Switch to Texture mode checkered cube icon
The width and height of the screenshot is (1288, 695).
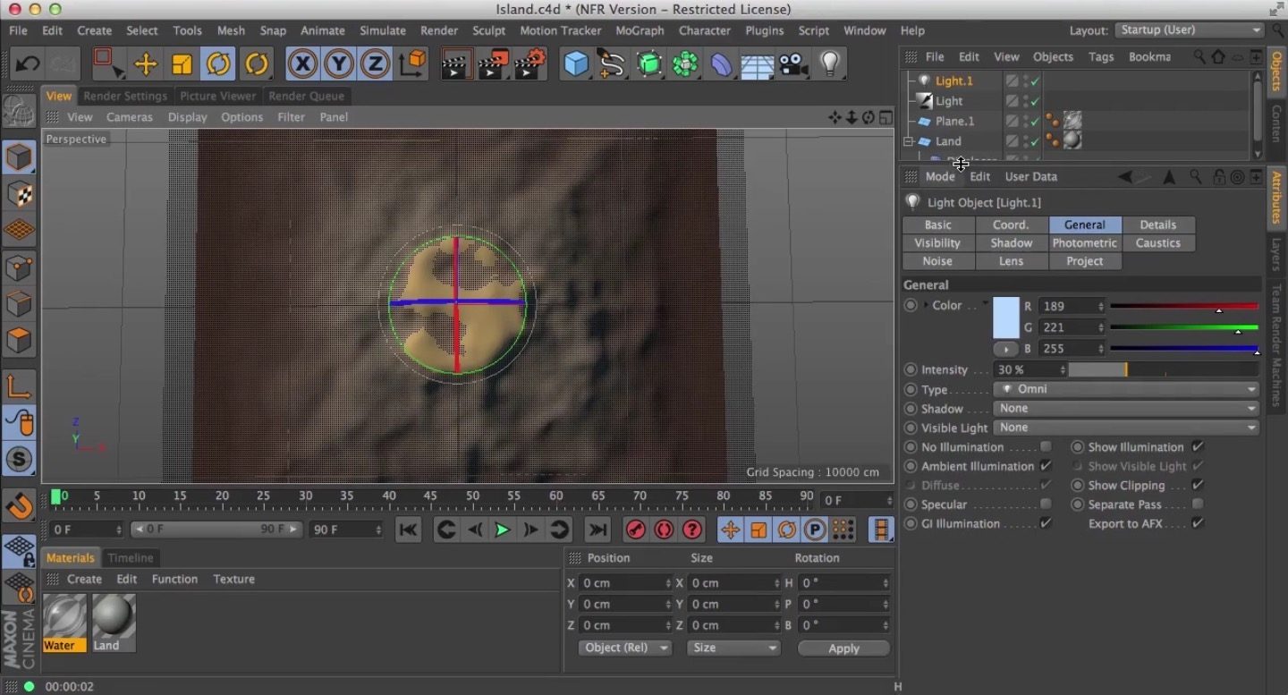(20, 194)
